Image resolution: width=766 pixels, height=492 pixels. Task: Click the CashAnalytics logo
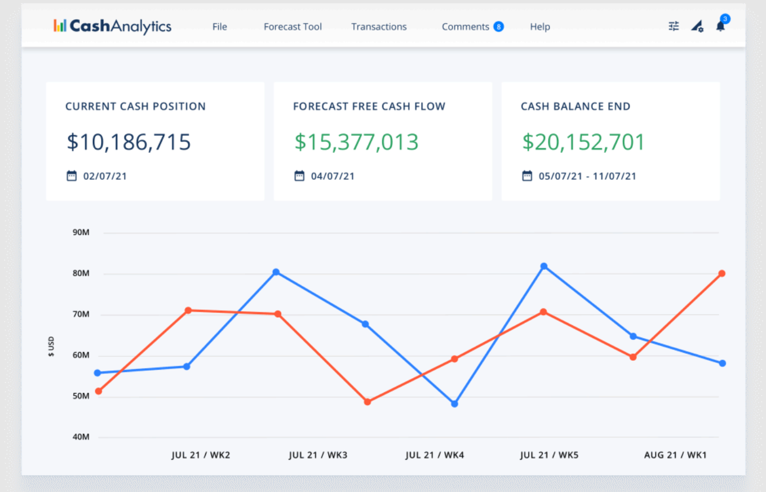pos(112,26)
